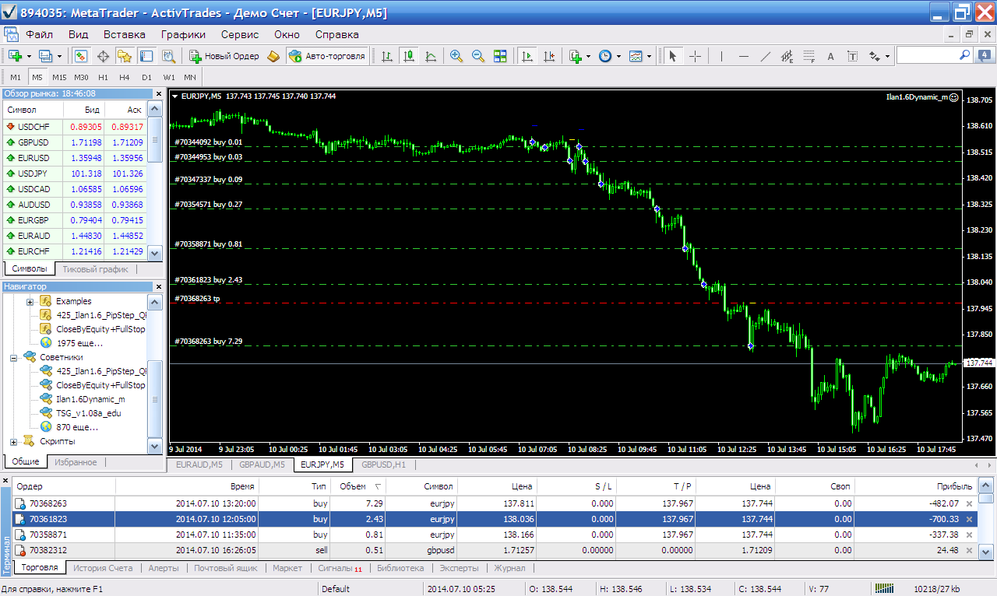Select the text tool A

coord(830,56)
